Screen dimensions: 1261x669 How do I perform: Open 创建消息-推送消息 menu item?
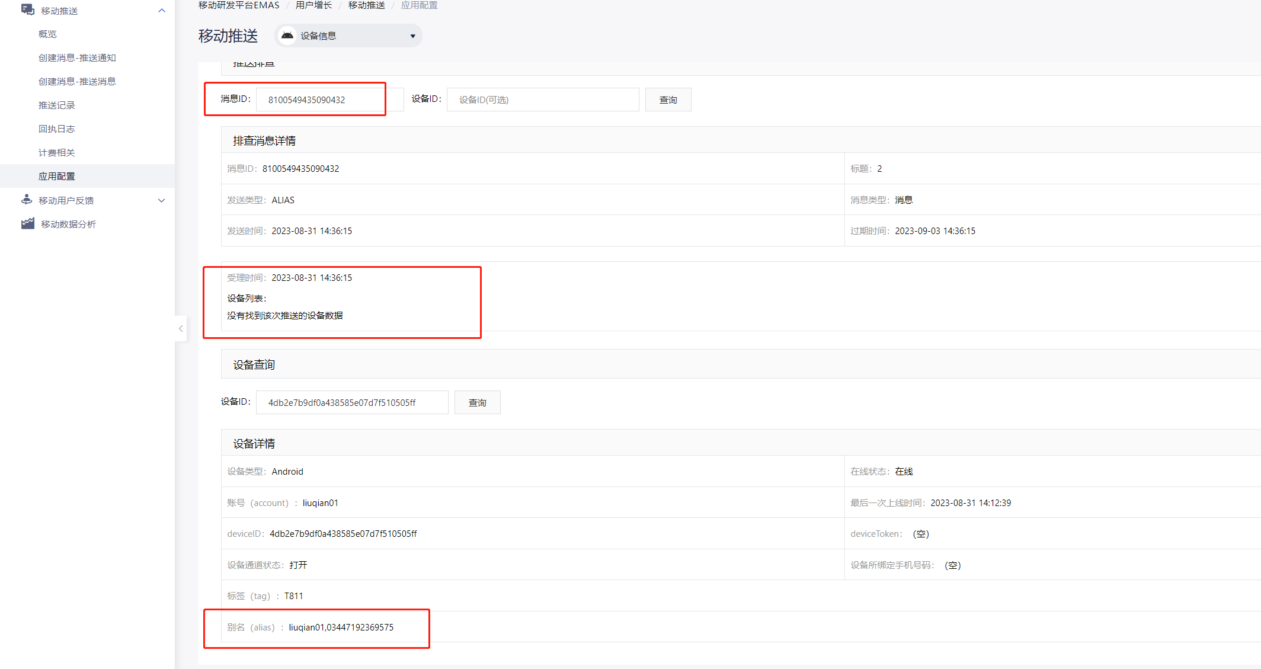[77, 81]
